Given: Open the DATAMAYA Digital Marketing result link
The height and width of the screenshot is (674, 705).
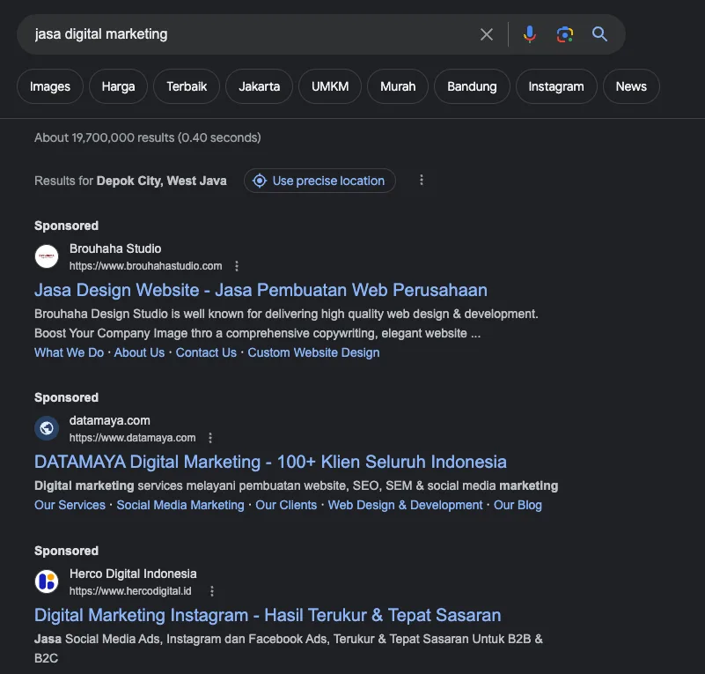Looking at the screenshot, I should coord(269,462).
